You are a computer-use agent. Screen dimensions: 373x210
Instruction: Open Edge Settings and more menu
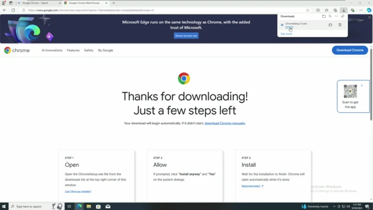[361, 10]
